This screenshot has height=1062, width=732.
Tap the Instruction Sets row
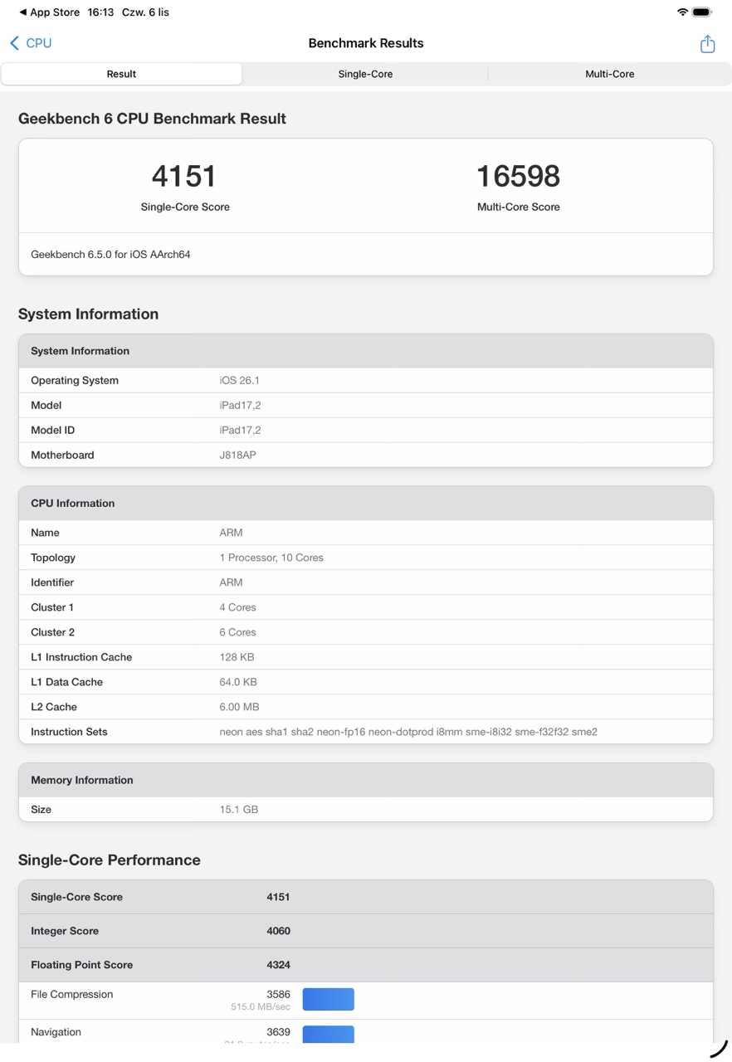365,732
